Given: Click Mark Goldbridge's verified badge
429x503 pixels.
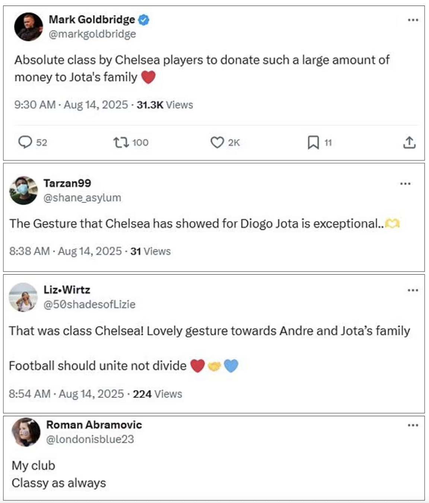Looking at the screenshot, I should pos(144,20).
